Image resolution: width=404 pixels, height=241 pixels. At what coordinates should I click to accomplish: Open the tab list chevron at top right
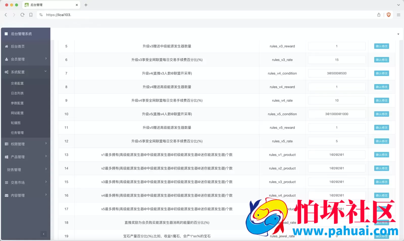click(398, 5)
